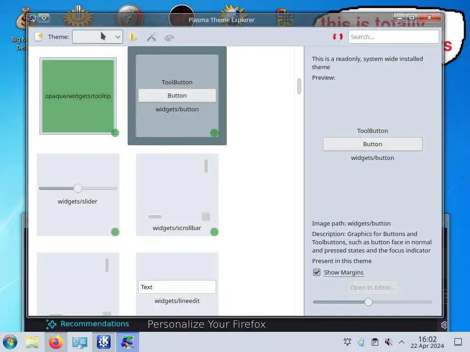470x352 pixels.
Task: Click 'Image path: widgets/button' text
Action: click(x=351, y=223)
